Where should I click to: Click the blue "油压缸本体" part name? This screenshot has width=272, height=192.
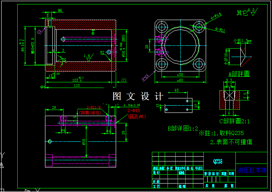click(252, 170)
